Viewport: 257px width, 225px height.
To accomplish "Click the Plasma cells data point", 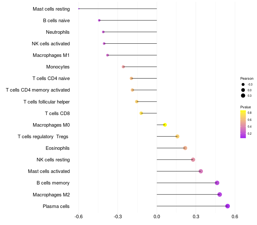I will click(227, 206).
